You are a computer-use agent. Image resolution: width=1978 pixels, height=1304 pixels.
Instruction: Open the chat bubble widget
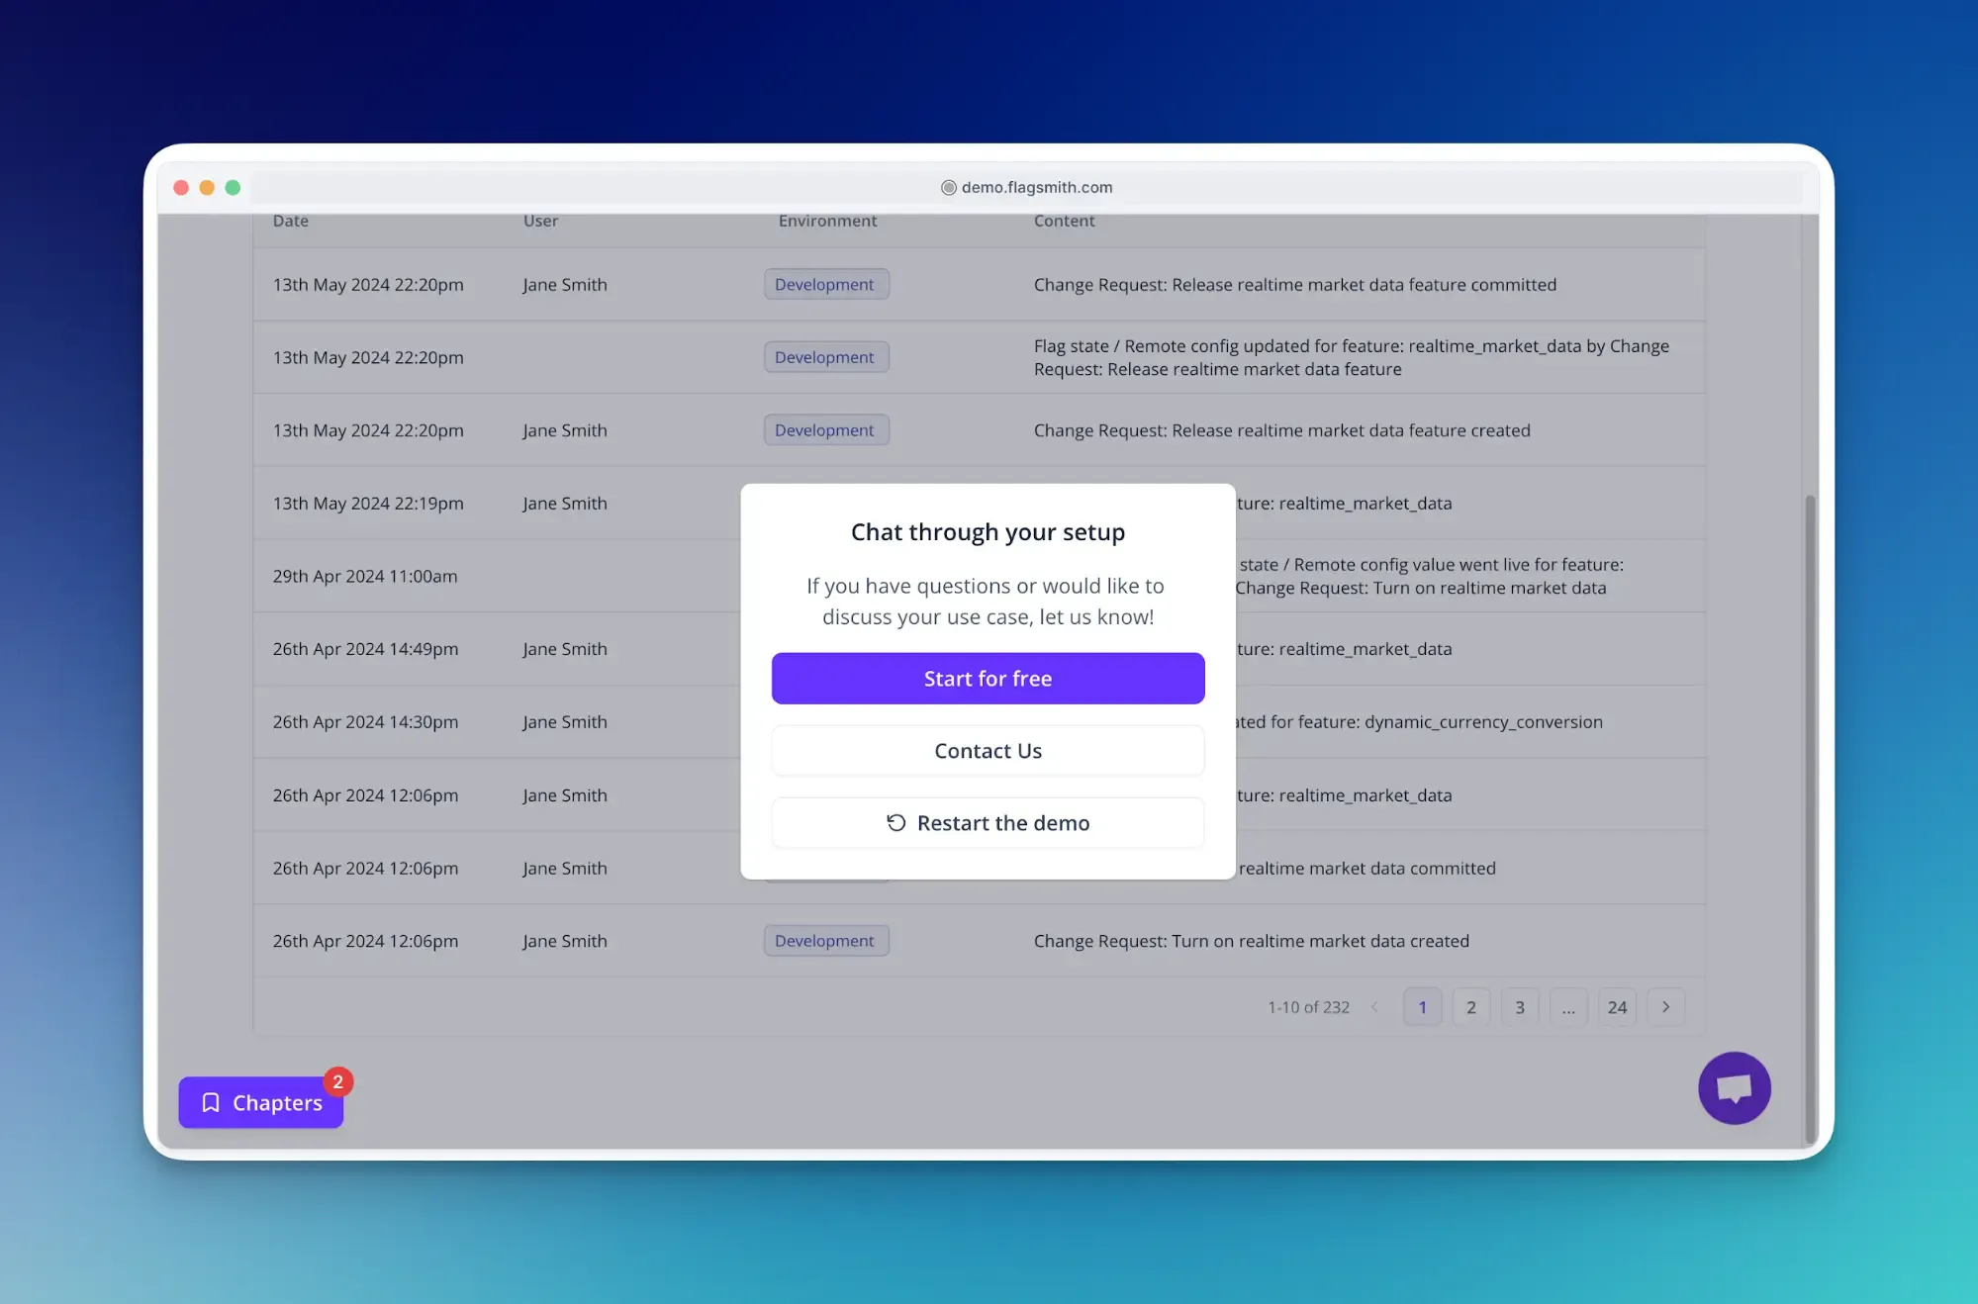(1734, 1088)
